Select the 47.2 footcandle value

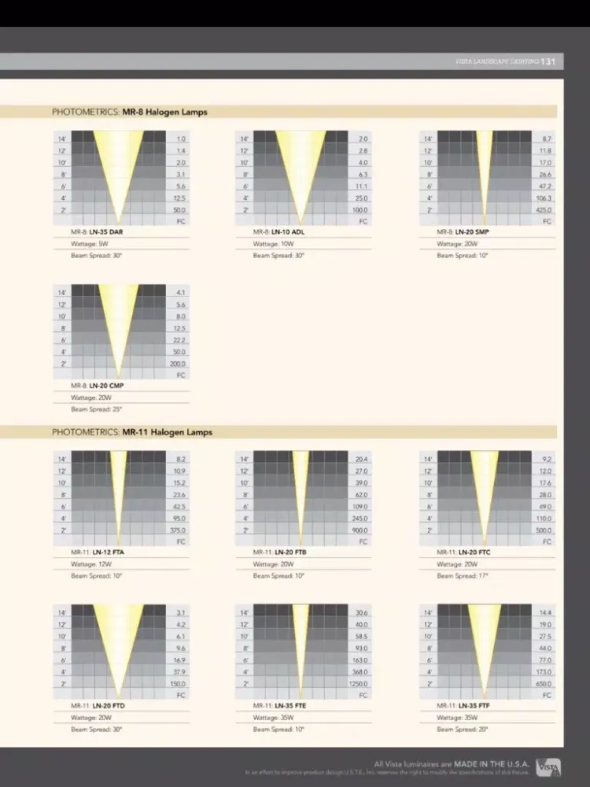point(545,187)
